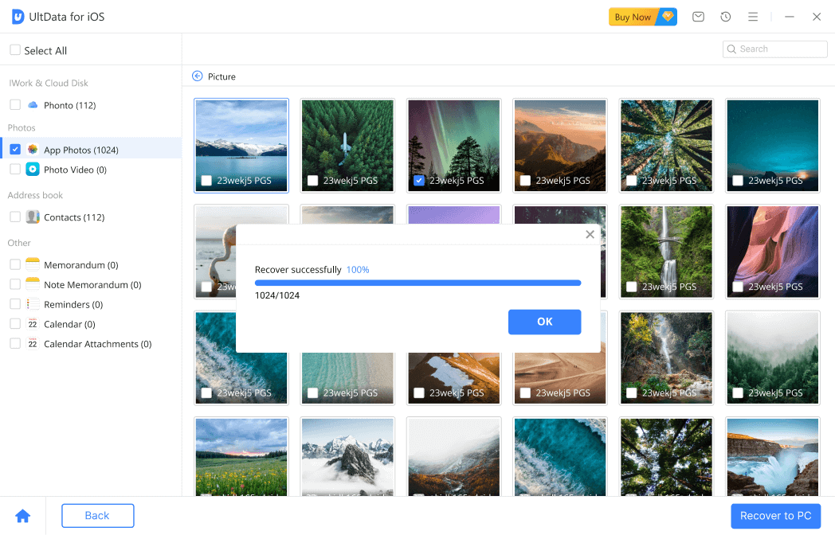Screen dimensions: 835x535
Task: Click the recovery progress bar
Action: point(417,283)
